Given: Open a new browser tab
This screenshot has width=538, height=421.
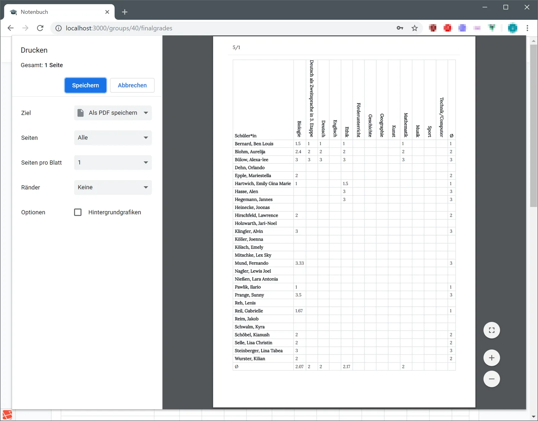Looking at the screenshot, I should (x=125, y=12).
